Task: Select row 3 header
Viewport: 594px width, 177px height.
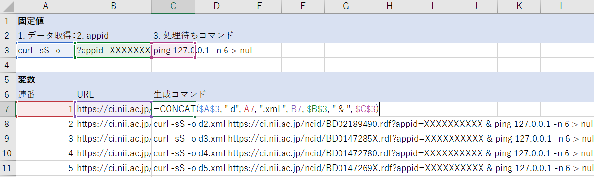Action: (x=8, y=51)
